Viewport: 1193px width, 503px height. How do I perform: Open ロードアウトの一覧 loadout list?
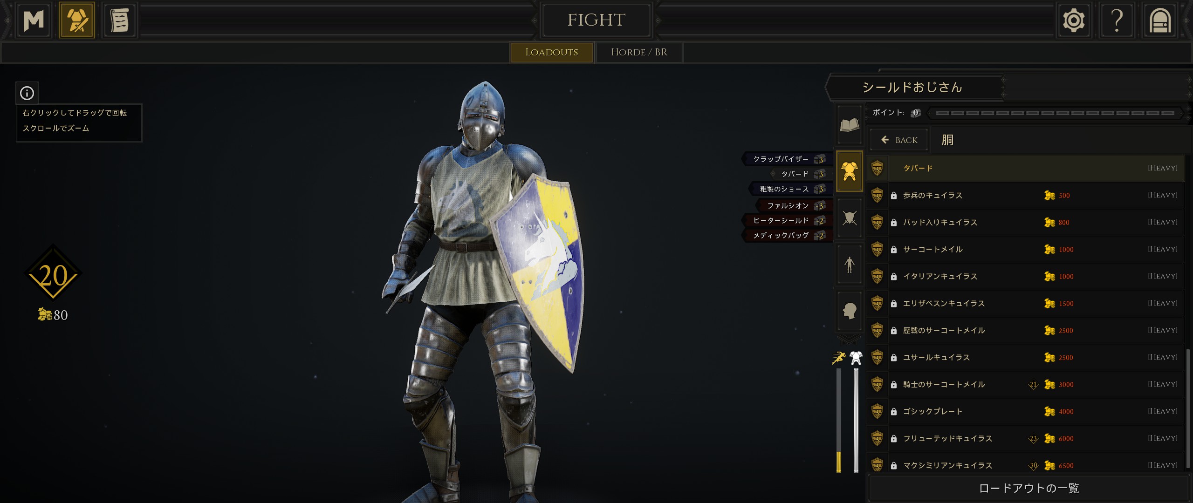[x=1028, y=488]
